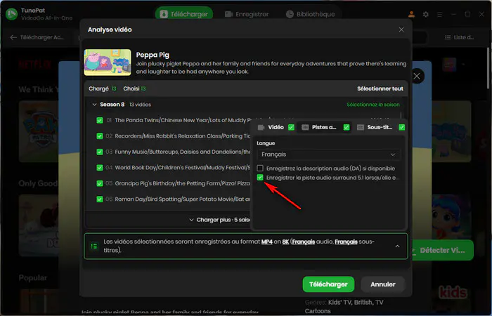Open the settings gear icon

425,15
